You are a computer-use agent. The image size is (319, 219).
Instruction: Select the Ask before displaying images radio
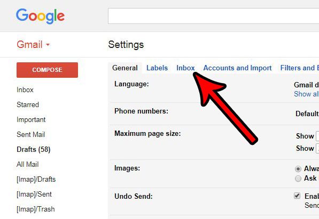298,179
